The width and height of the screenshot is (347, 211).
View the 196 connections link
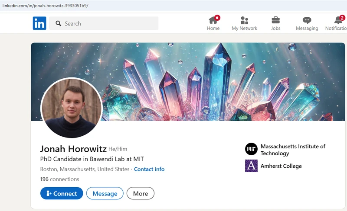[x=59, y=179]
